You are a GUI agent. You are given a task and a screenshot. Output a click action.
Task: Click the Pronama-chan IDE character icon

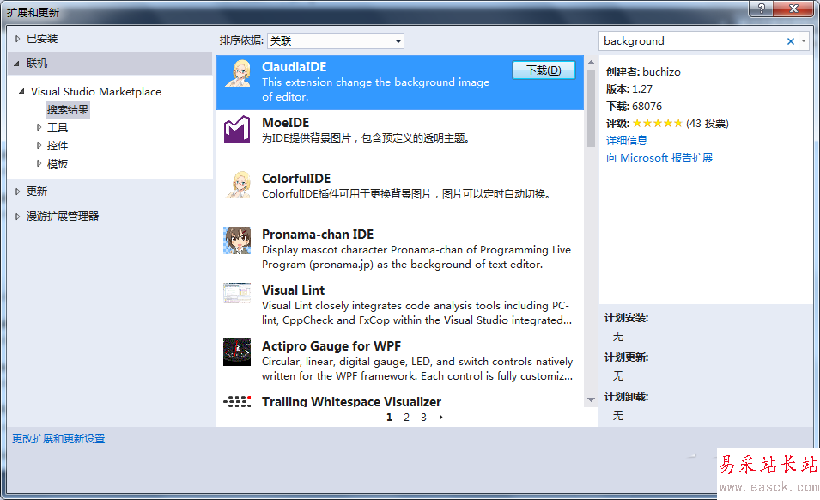pyautogui.click(x=237, y=241)
